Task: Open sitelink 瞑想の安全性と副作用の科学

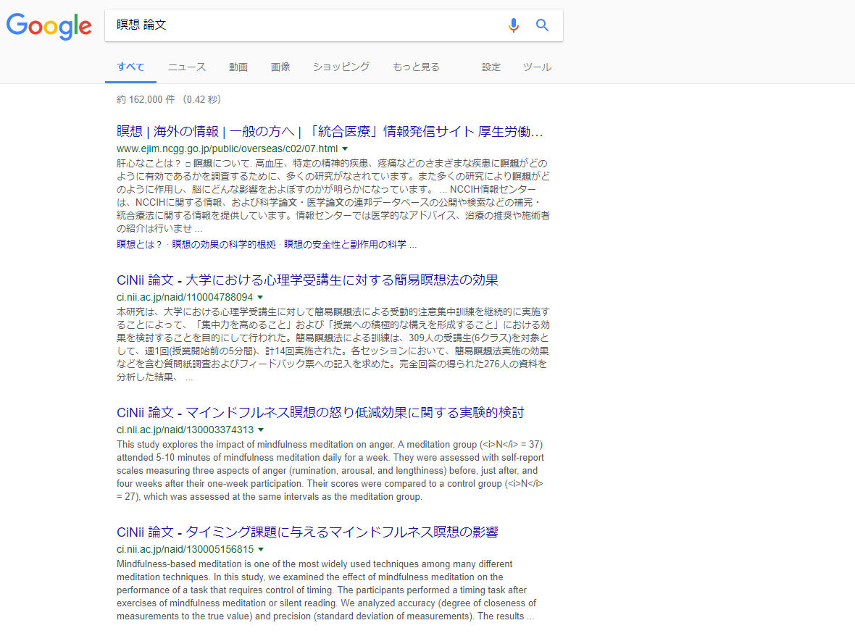Action: pos(345,244)
